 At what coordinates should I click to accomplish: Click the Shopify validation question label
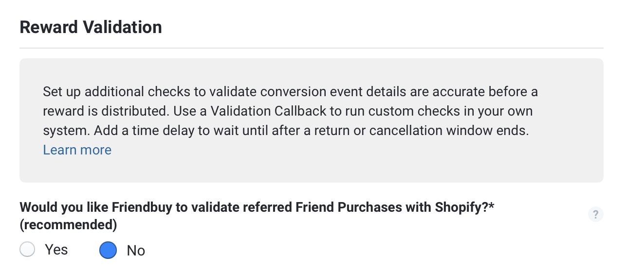coord(257,216)
